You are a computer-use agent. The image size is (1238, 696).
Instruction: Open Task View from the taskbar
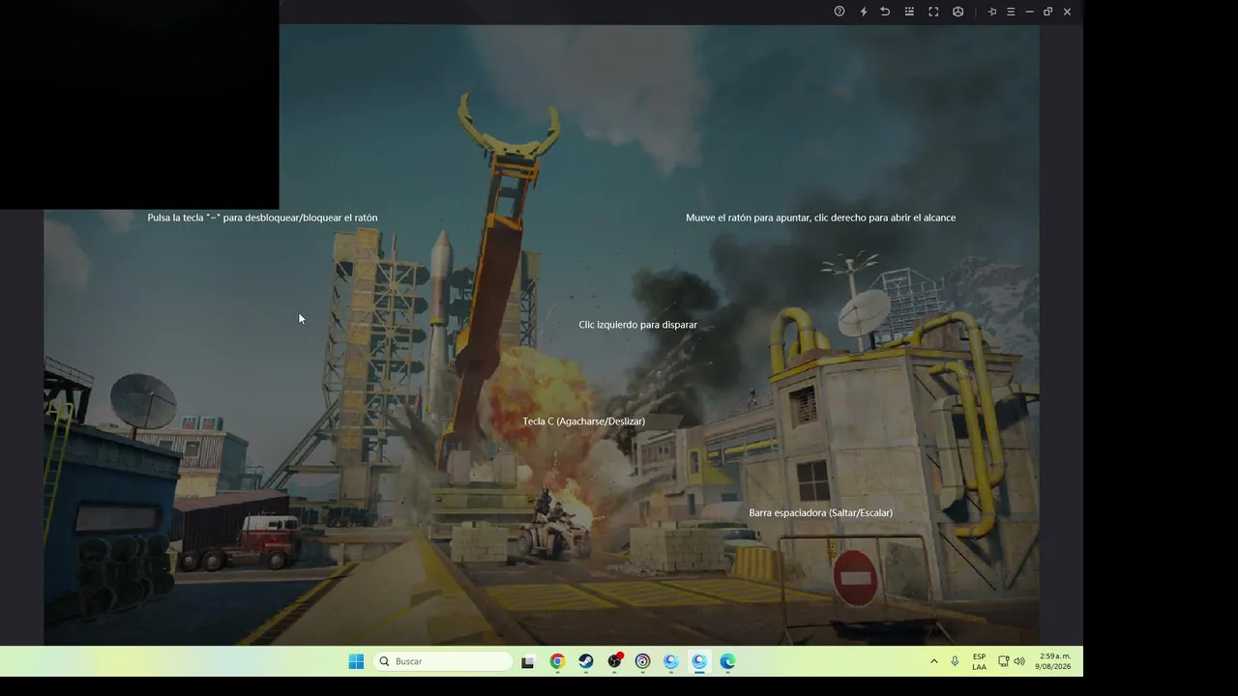pyautogui.click(x=528, y=661)
